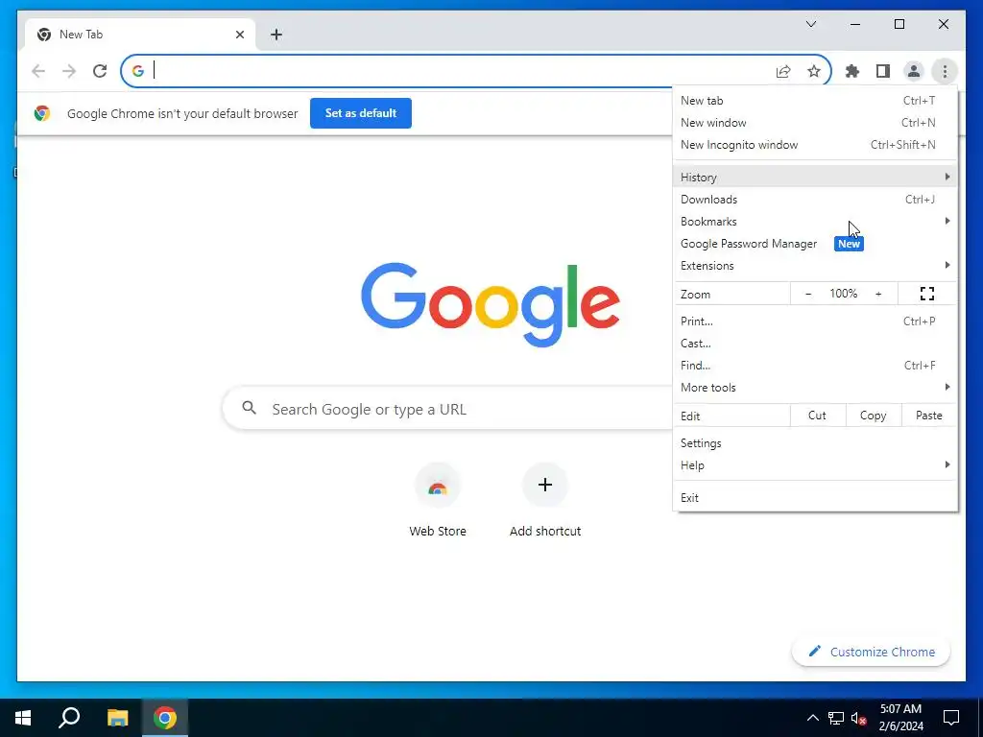Screen dimensions: 983x737
Task: Expand the Extensions submenu
Action: pyautogui.click(x=815, y=266)
